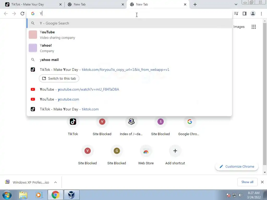Go back with the back arrow
Image resolution: width=267 pixels, height=200 pixels.
tap(6, 14)
